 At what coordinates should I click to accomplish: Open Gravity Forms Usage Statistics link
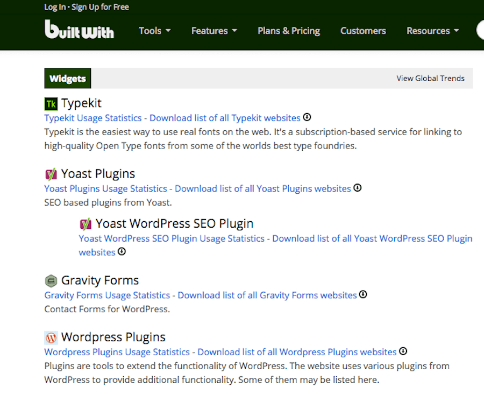107,295
